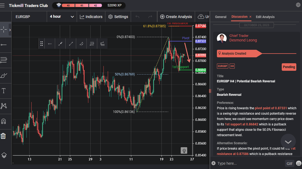302x169 pixels.
Task: Toggle the magnet snap mode
Action: 4,121
